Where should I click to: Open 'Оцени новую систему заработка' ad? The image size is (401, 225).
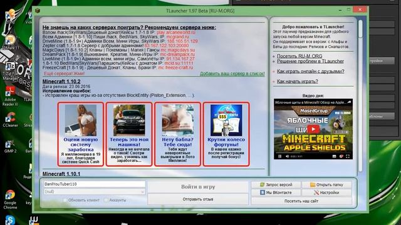click(x=81, y=134)
